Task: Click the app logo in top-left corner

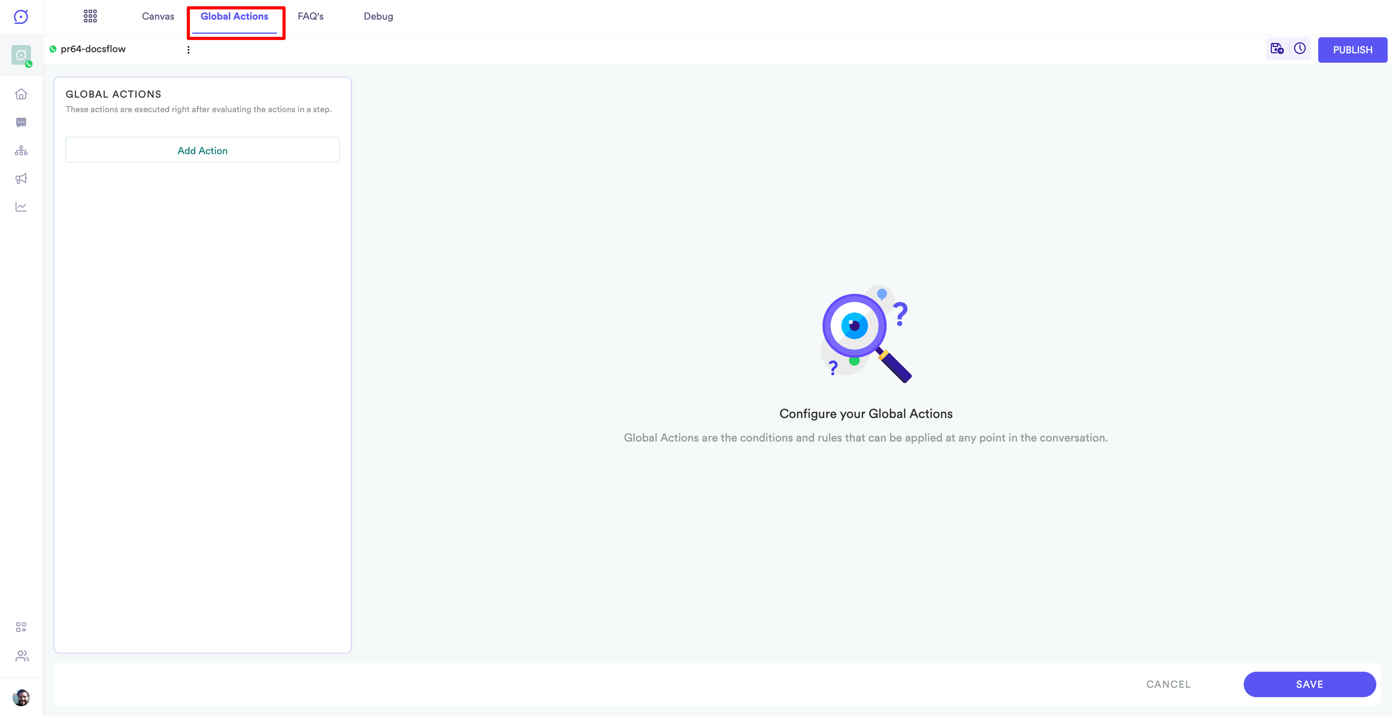Action: pos(20,17)
